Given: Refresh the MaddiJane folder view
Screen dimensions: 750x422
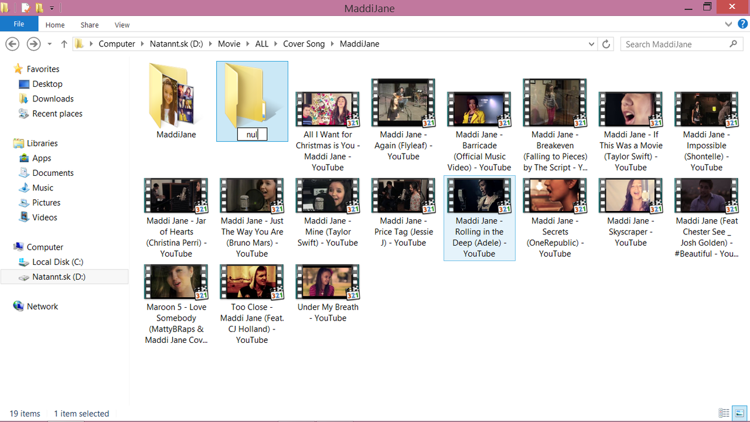Looking at the screenshot, I should click(606, 44).
